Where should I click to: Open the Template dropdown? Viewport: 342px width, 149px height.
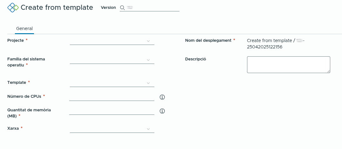[x=112, y=83]
